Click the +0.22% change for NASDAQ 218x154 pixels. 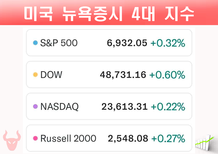click(x=168, y=107)
